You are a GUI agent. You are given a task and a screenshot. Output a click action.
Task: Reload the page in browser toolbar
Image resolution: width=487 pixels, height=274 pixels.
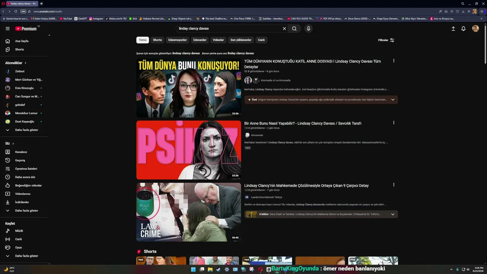(x=16, y=11)
